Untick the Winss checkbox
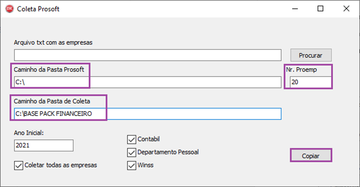 [132, 165]
